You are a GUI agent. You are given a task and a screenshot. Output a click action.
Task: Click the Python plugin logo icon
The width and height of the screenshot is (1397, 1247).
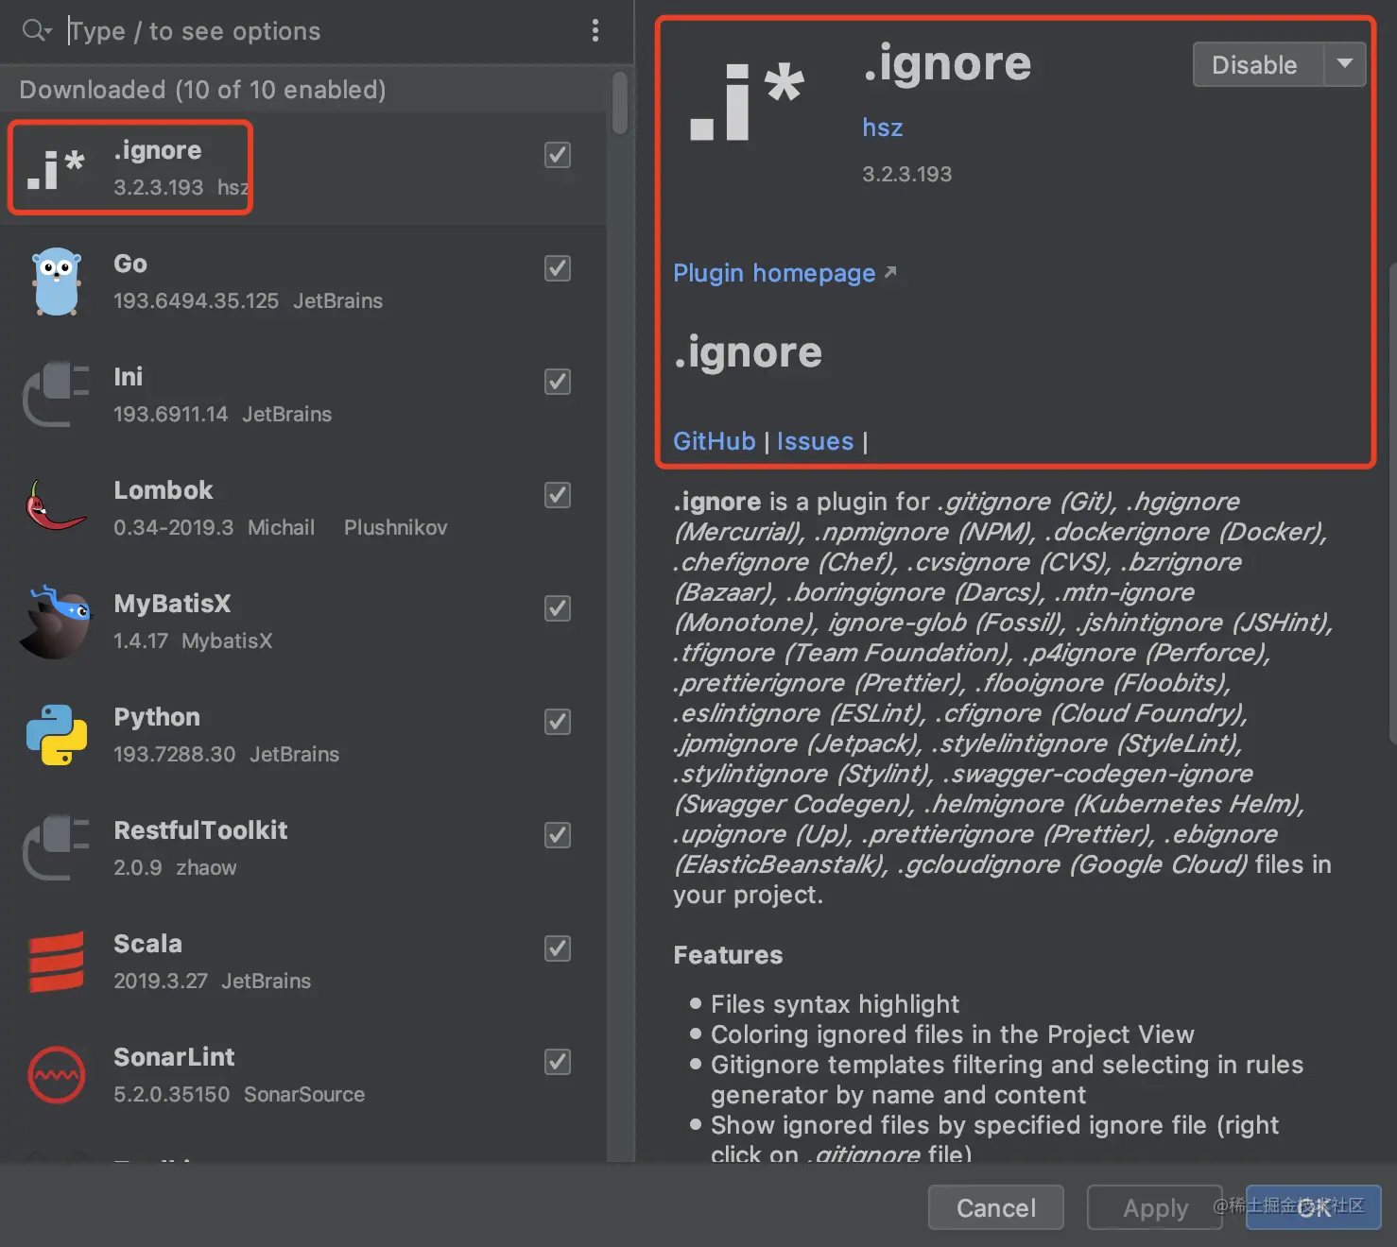point(56,735)
